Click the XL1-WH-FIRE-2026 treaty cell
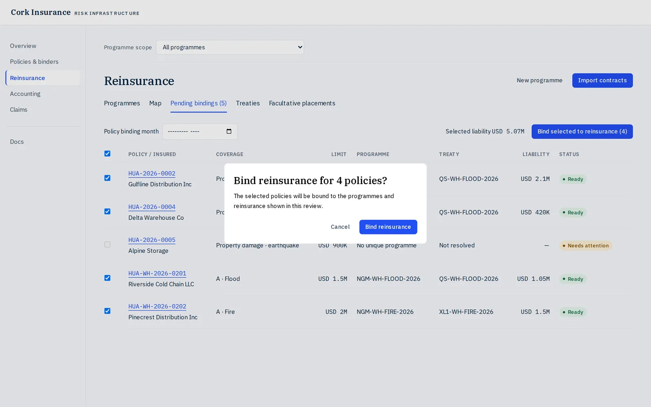The height and width of the screenshot is (407, 651). (x=466, y=312)
